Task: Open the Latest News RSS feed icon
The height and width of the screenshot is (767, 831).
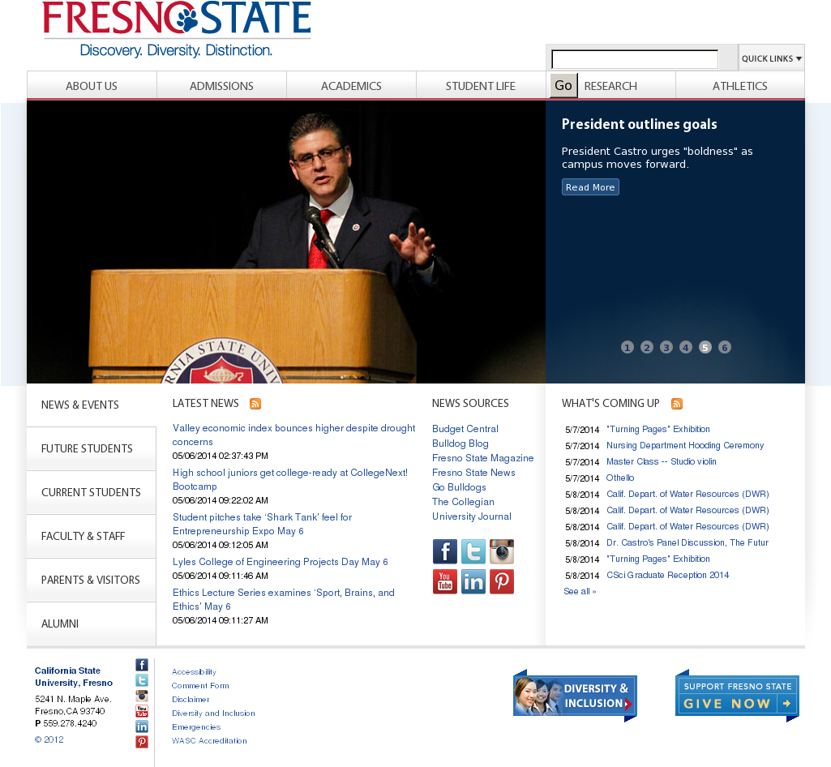Action: (x=255, y=404)
